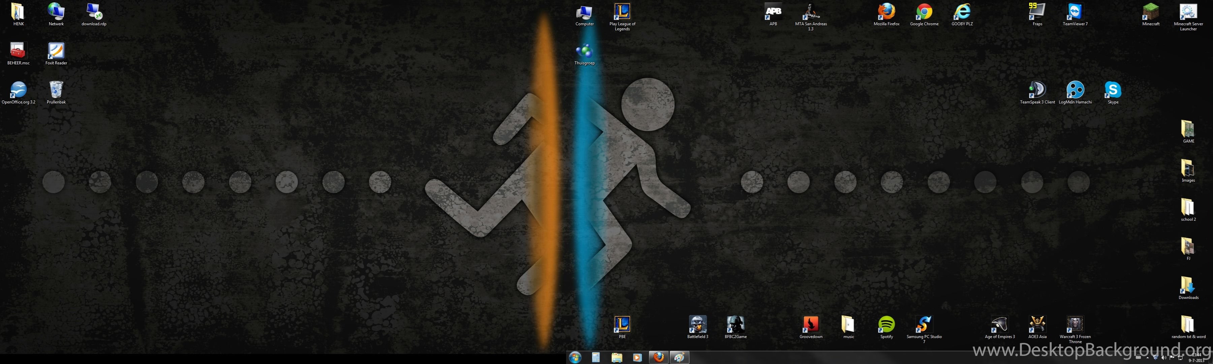Select the Groovedown icon
The height and width of the screenshot is (364, 1213).
click(811, 327)
